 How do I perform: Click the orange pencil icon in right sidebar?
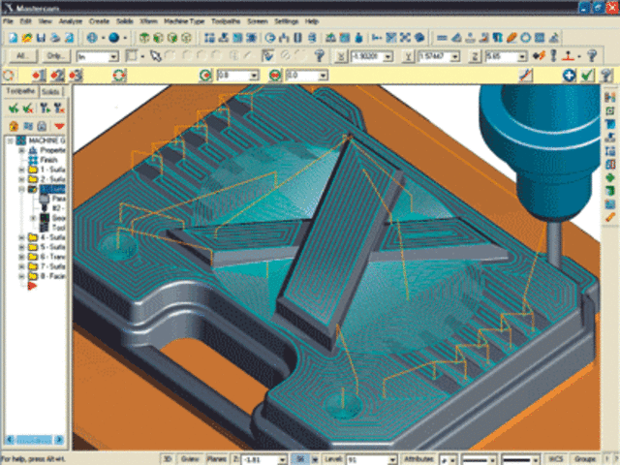pyautogui.click(x=609, y=217)
